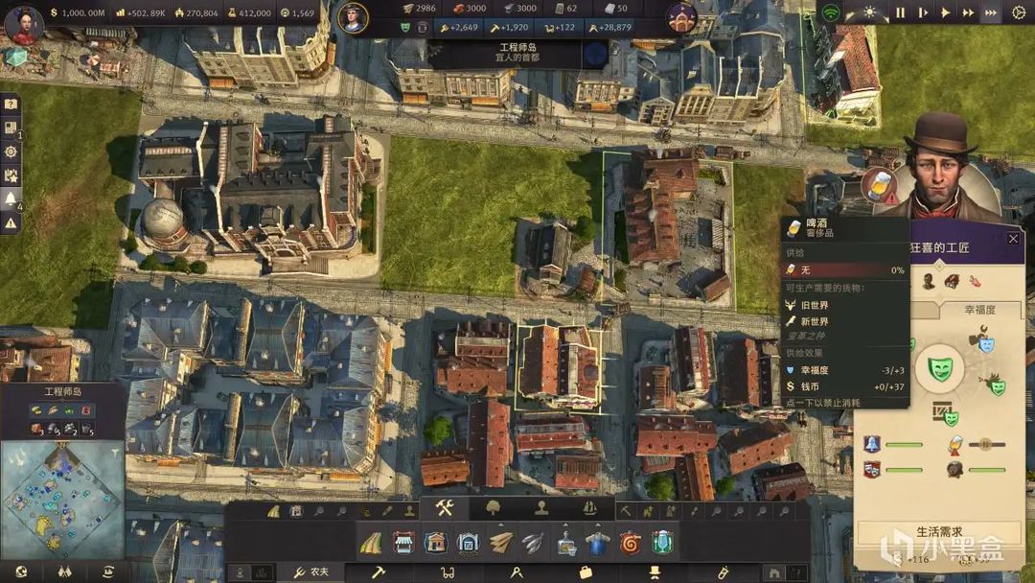This screenshot has width=1035, height=583.
Task: Switch to the 幸福度 happiness tab
Action: 980,309
